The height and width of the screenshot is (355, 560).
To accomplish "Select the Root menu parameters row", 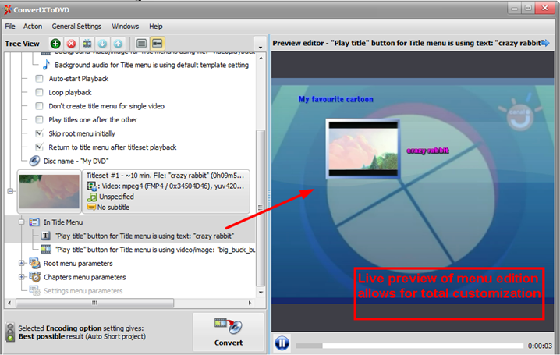I will tap(78, 263).
